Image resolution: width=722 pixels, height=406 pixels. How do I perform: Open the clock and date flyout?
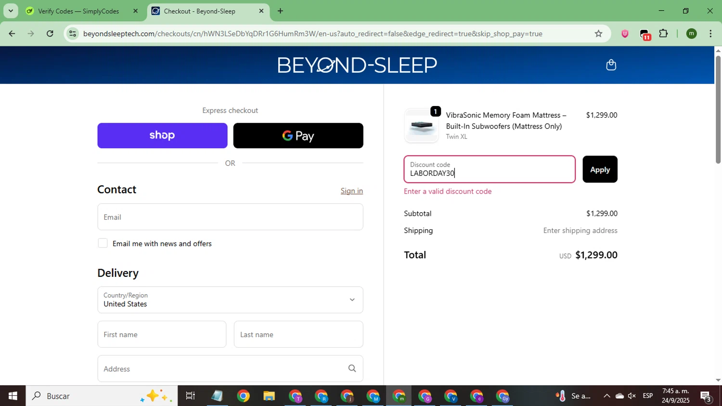tap(675, 396)
